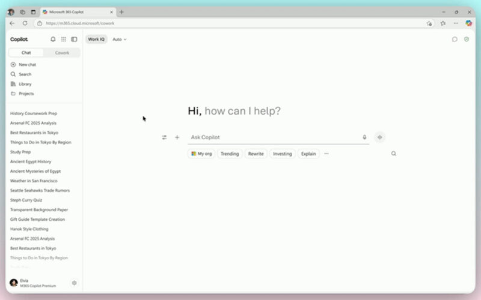Click the green shield check icon
This screenshot has height=300, width=481.
coord(467,39)
